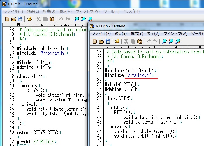Click Cut scissors icon in front window
Image resolution: width=204 pixels, height=146 pixels.
(x=126, y=41)
